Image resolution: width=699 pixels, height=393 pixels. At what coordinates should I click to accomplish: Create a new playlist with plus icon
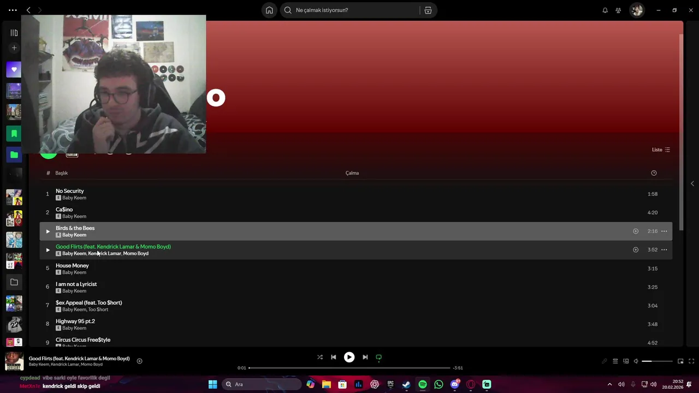(14, 48)
